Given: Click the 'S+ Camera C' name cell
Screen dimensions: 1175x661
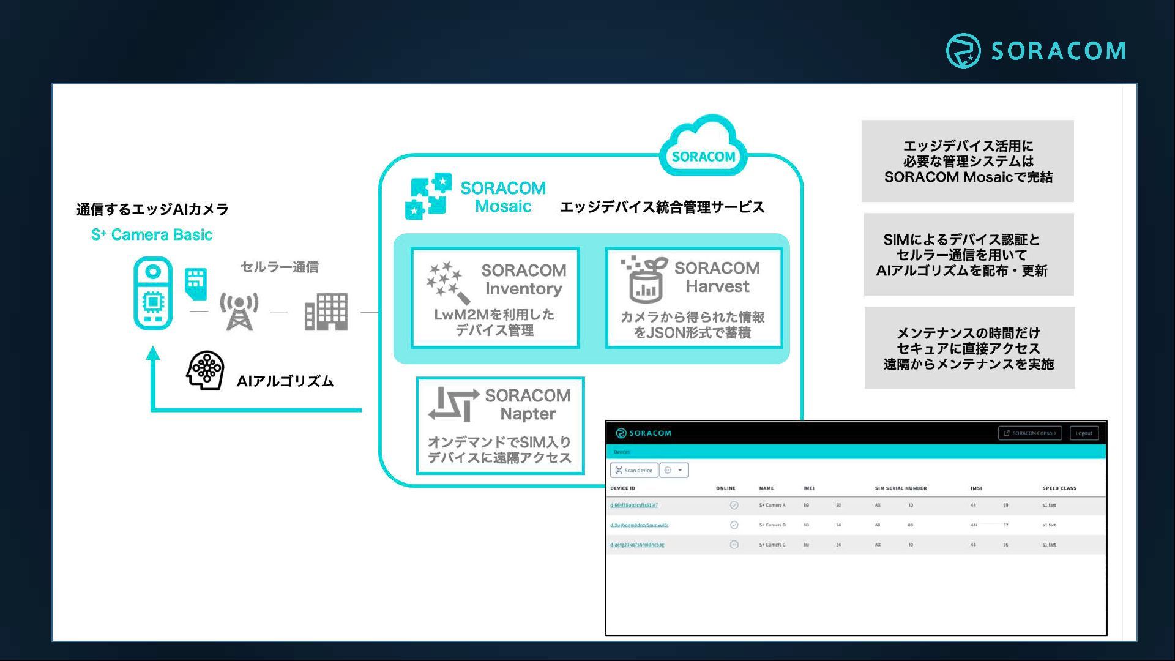Looking at the screenshot, I should [x=772, y=545].
